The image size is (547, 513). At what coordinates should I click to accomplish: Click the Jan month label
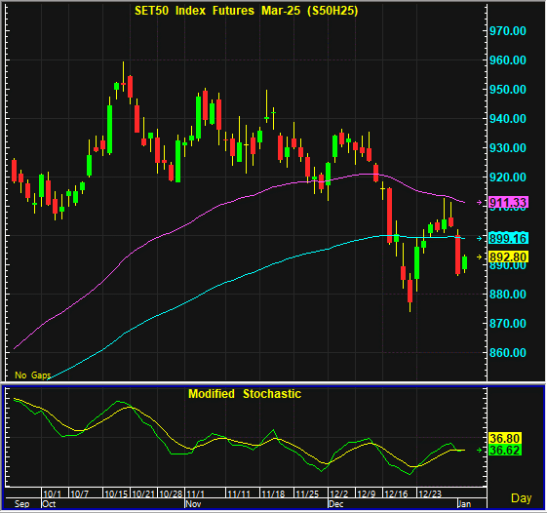pyautogui.click(x=465, y=504)
